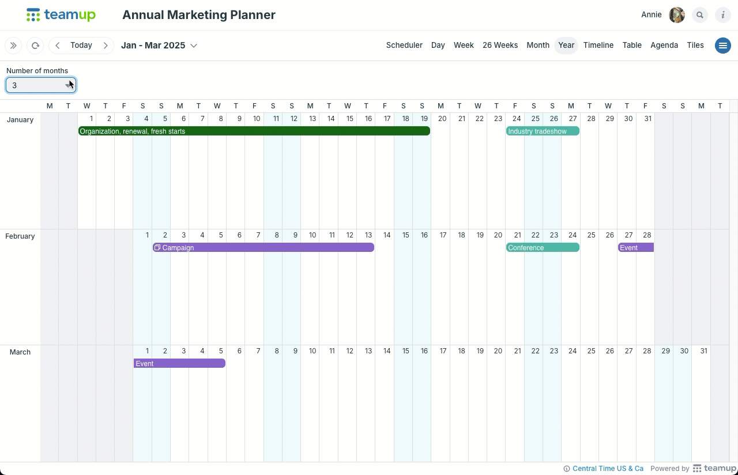Viewport: 738px width, 475px height.
Task: Expand the sidebar with double chevron icon
Action: 13,46
